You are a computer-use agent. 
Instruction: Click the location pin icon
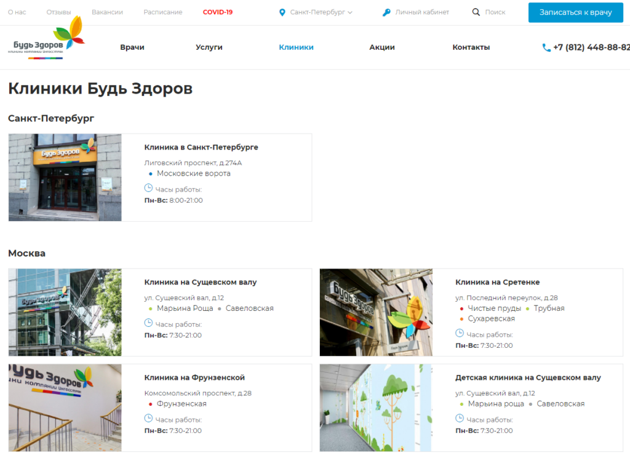(282, 12)
